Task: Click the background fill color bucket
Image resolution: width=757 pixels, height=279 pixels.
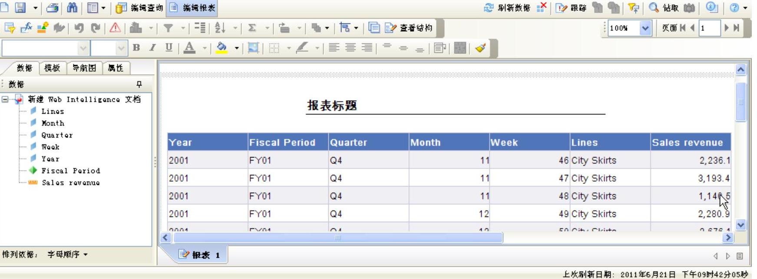Action: 221,48
